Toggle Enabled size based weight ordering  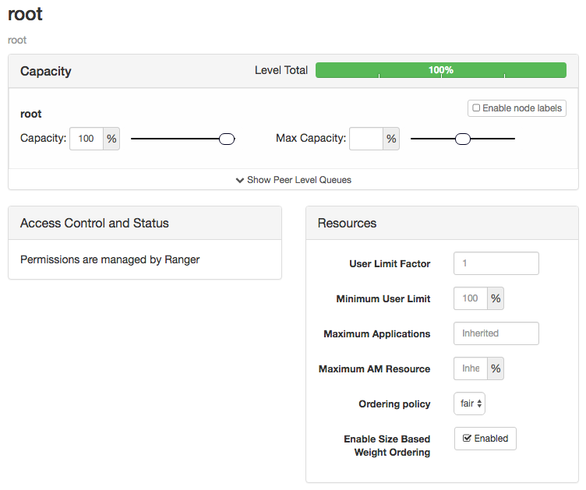[x=485, y=439]
